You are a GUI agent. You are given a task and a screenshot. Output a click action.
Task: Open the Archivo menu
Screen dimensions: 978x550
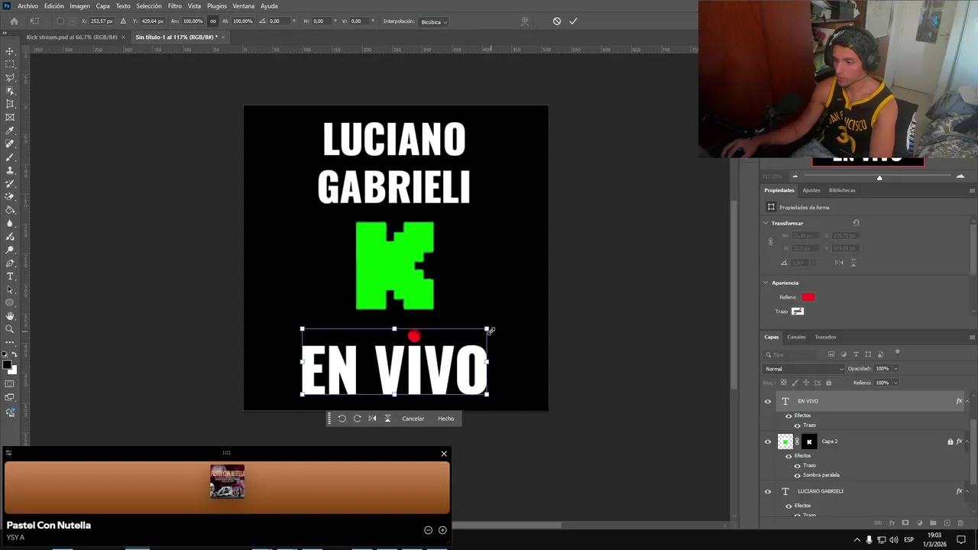28,6
